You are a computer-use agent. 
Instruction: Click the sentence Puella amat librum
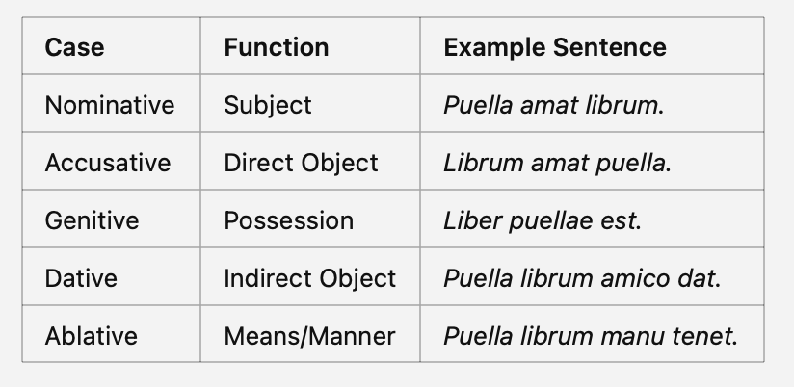click(x=554, y=104)
